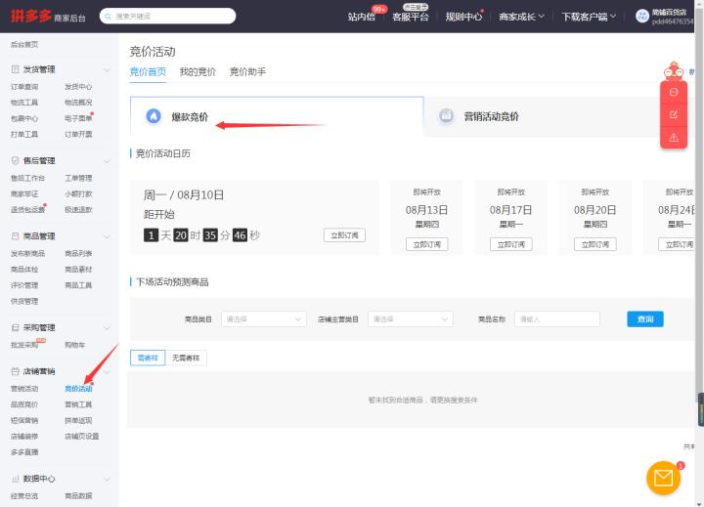Open 订单开票 in the sidebar
The height and width of the screenshot is (507, 704).
coord(78,134)
